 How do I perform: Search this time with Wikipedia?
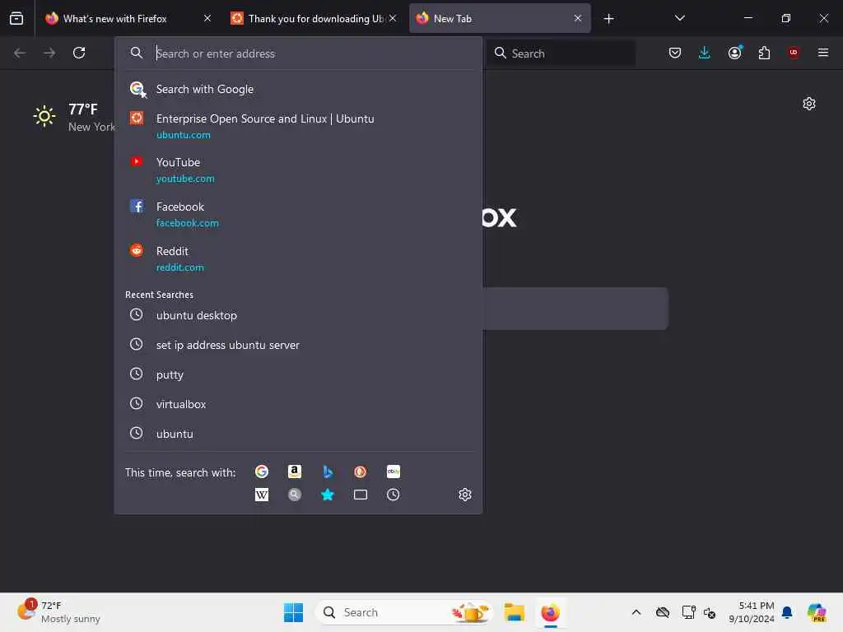[262, 495]
